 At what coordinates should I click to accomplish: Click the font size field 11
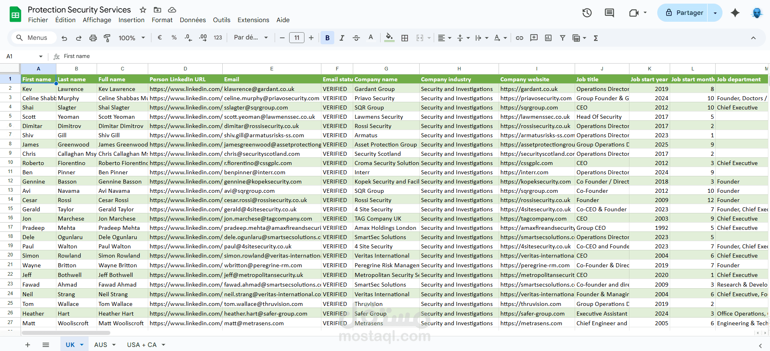click(x=297, y=38)
